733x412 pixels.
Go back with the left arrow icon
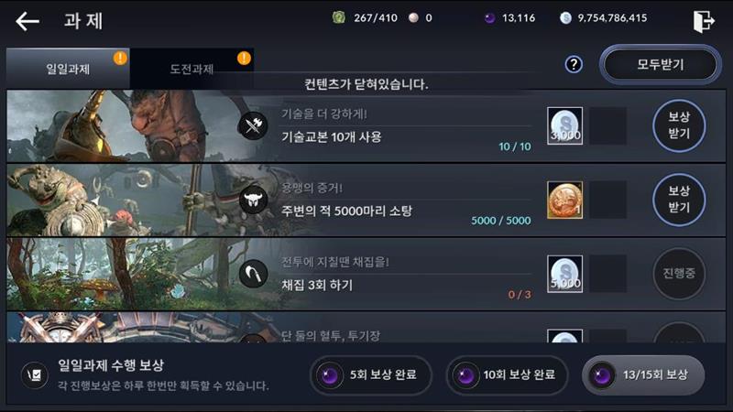27,21
